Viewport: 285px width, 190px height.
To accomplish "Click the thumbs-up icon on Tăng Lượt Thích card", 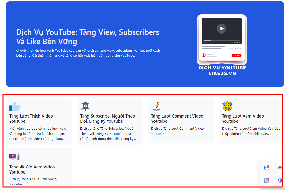I will (14, 106).
